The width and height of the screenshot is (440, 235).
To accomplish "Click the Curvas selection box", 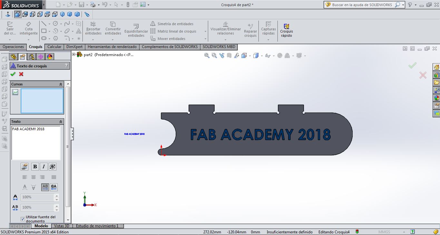I will click(42, 101).
